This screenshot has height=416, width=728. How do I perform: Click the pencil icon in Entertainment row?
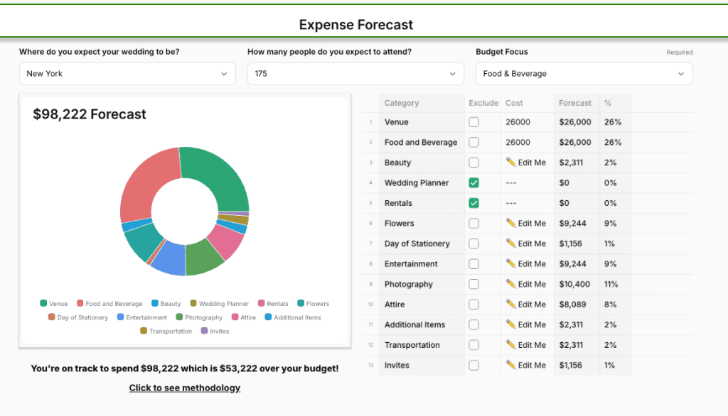[x=510, y=264]
